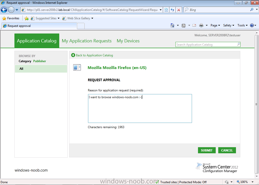The width and height of the screenshot is (259, 185).
Task: Click the Search Application Catalog field
Action: tap(206, 45)
